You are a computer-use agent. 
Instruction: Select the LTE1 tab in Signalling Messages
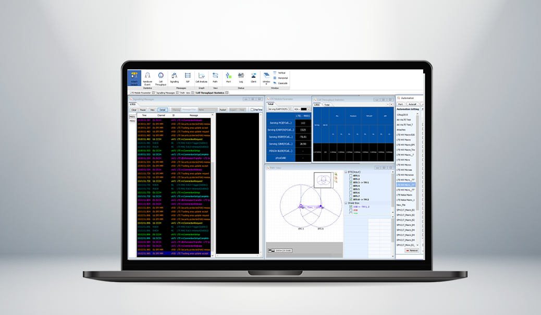[x=133, y=104]
